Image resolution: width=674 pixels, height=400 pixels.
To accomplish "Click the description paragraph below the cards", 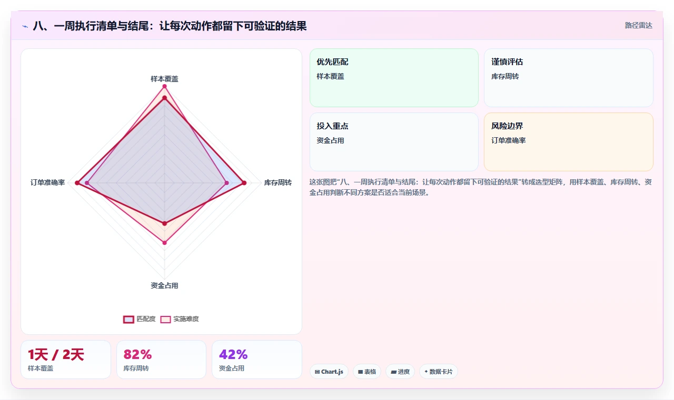I will pos(481,187).
